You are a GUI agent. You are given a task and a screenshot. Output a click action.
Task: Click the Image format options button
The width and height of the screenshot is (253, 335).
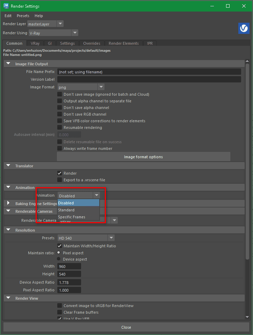pyautogui.click(x=143, y=157)
